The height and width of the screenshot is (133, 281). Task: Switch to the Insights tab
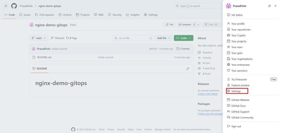click(133, 15)
